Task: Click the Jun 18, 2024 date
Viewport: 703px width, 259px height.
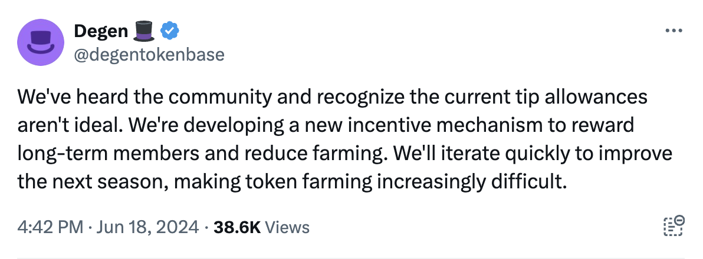Action: pos(147,227)
